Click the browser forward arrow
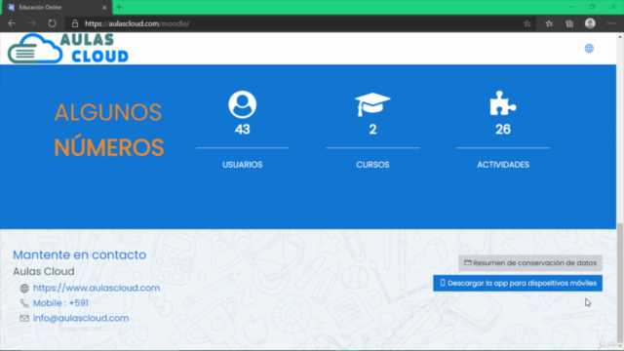Image resolution: width=624 pixels, height=351 pixels. point(32,23)
